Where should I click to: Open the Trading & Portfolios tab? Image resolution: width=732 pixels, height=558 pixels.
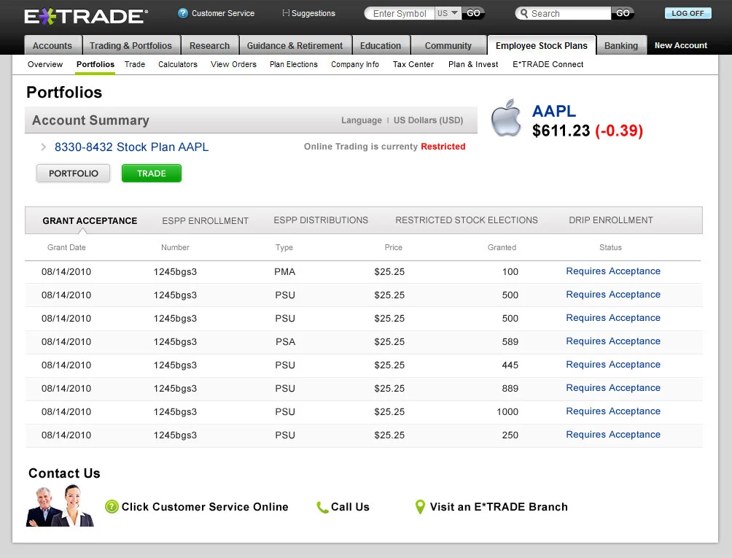click(x=131, y=45)
